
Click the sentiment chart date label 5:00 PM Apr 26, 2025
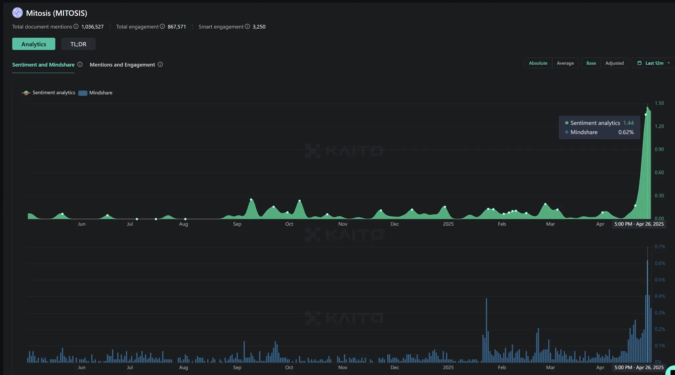(639, 224)
